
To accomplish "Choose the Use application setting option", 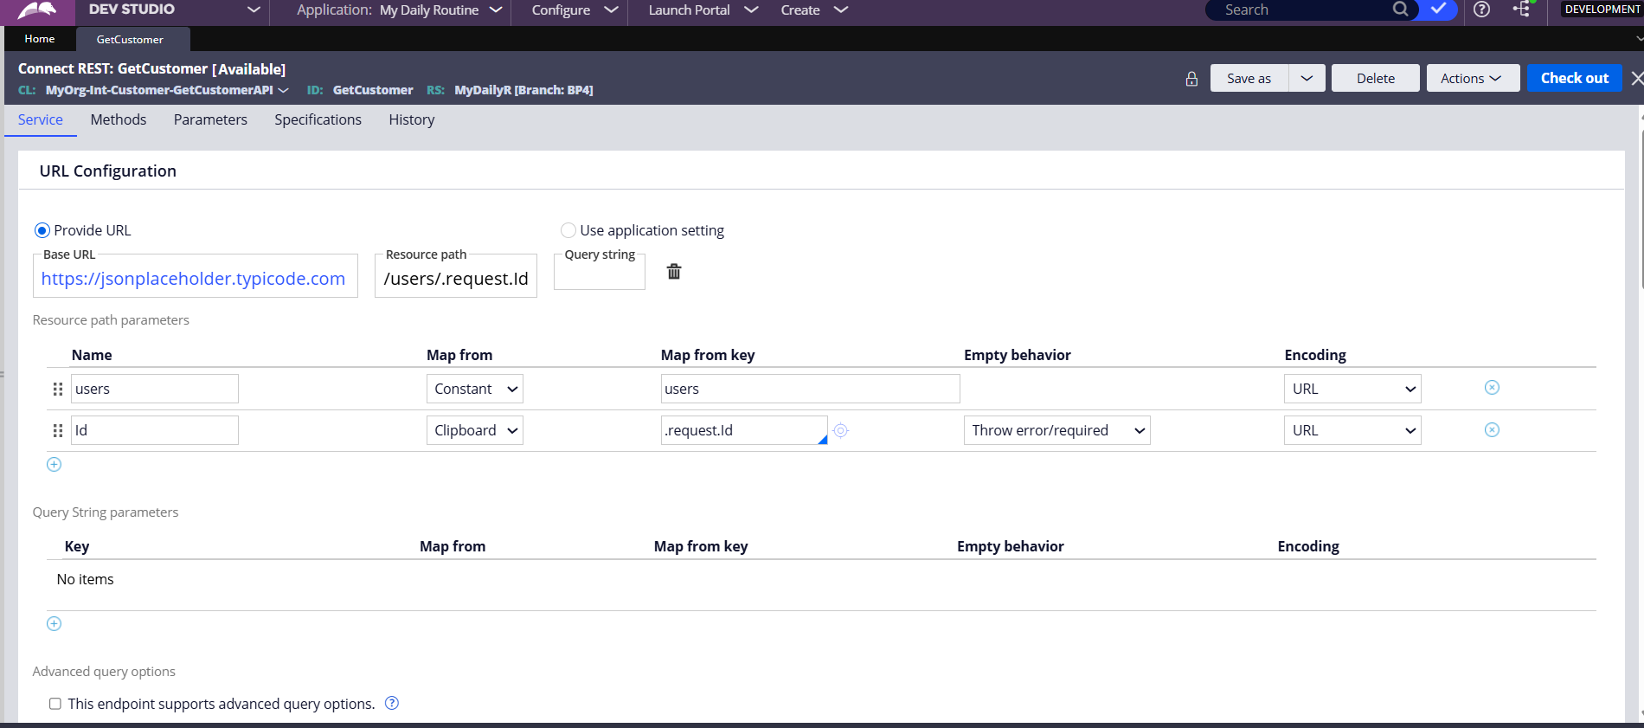I will click(568, 230).
